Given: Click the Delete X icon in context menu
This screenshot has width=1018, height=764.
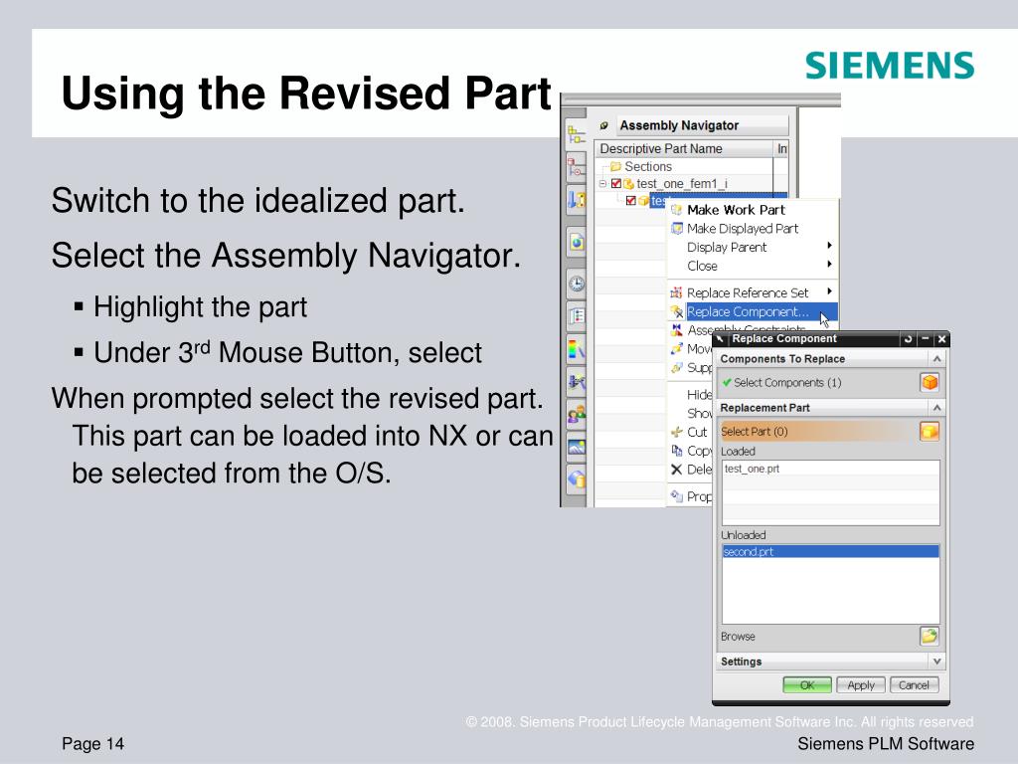Looking at the screenshot, I should (x=676, y=470).
